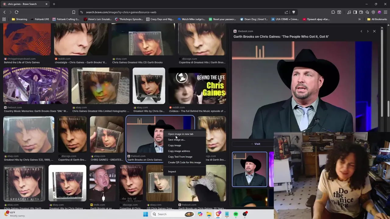Open the large Garth Brooks preview image

[305, 90]
